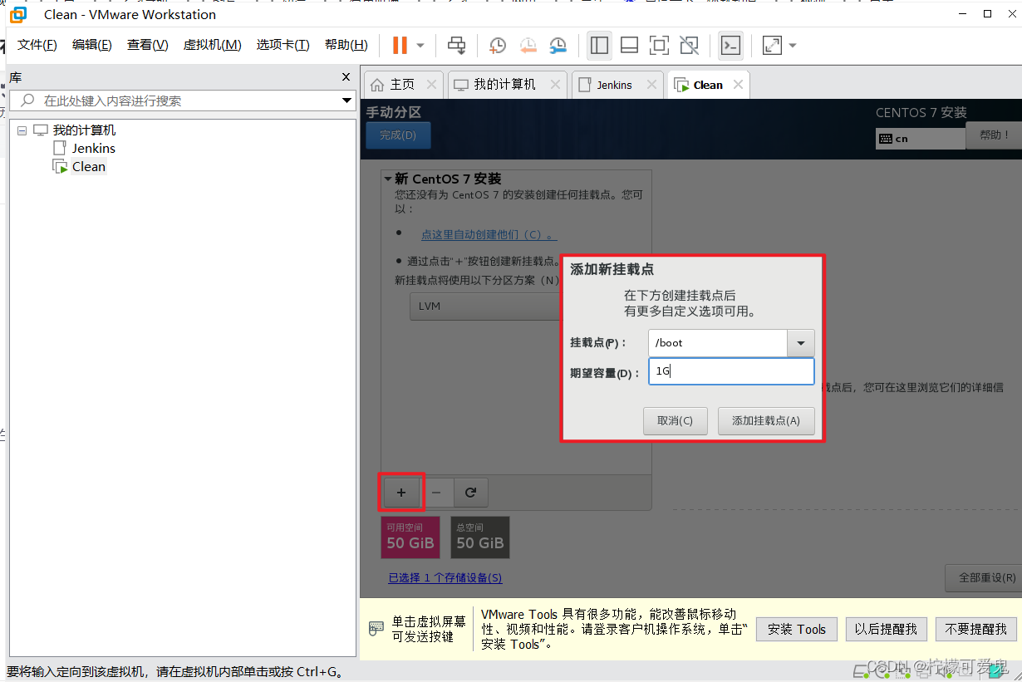Close the library panel

(346, 77)
